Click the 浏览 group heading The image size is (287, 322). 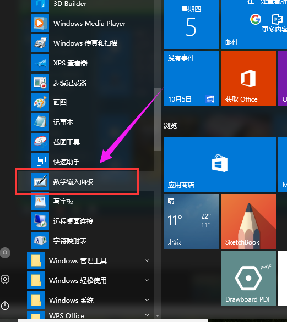pos(170,125)
